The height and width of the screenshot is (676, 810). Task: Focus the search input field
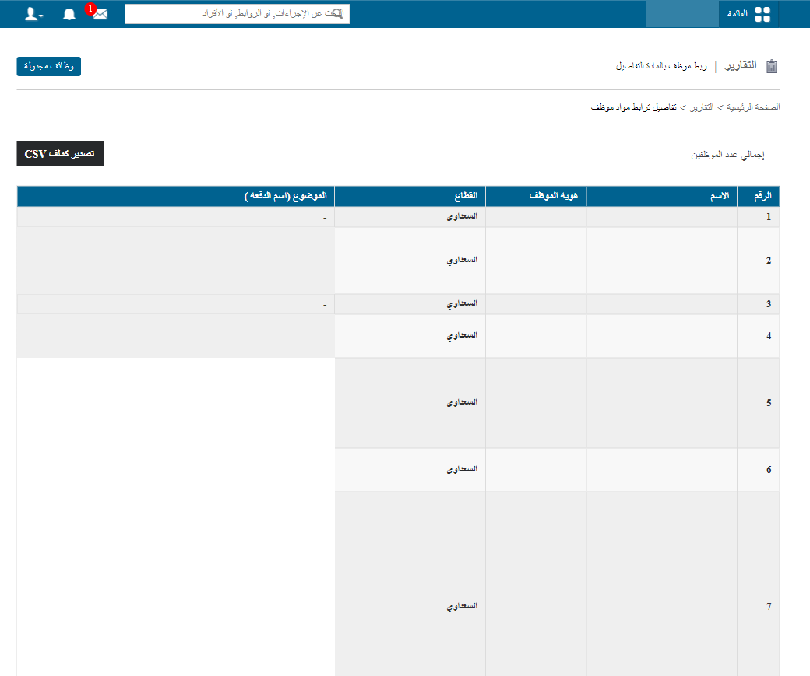pyautogui.click(x=237, y=14)
